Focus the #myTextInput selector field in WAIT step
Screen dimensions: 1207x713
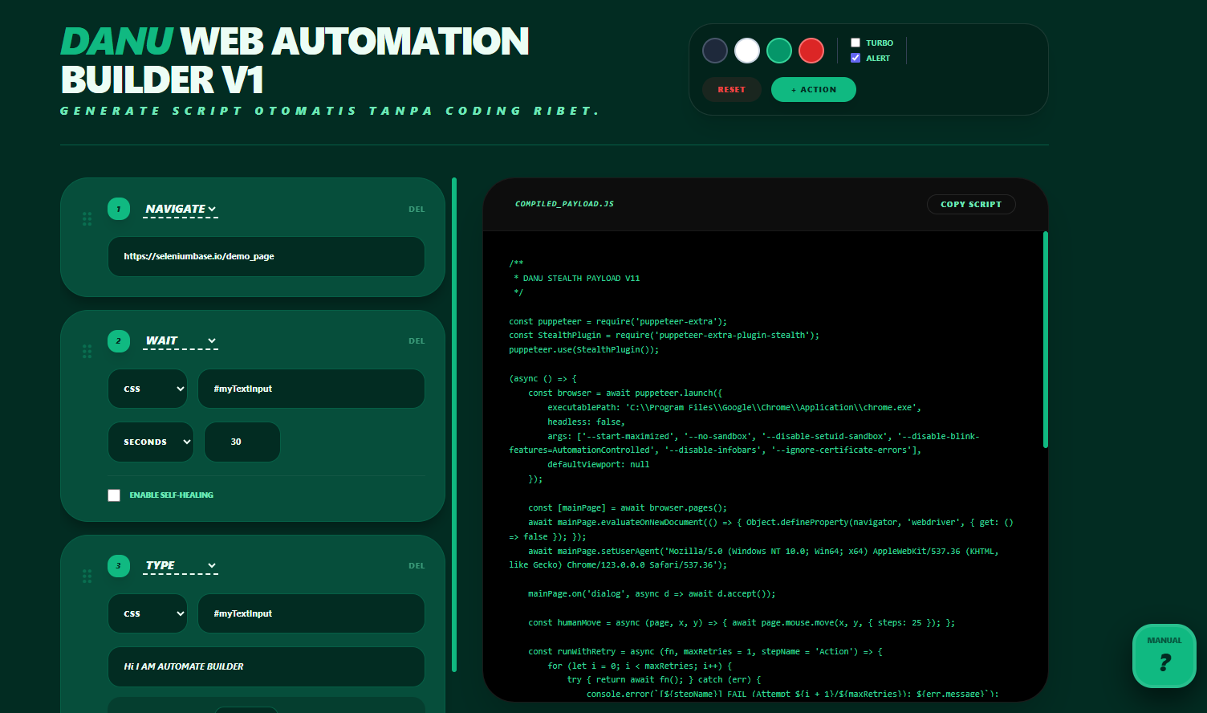click(x=311, y=389)
